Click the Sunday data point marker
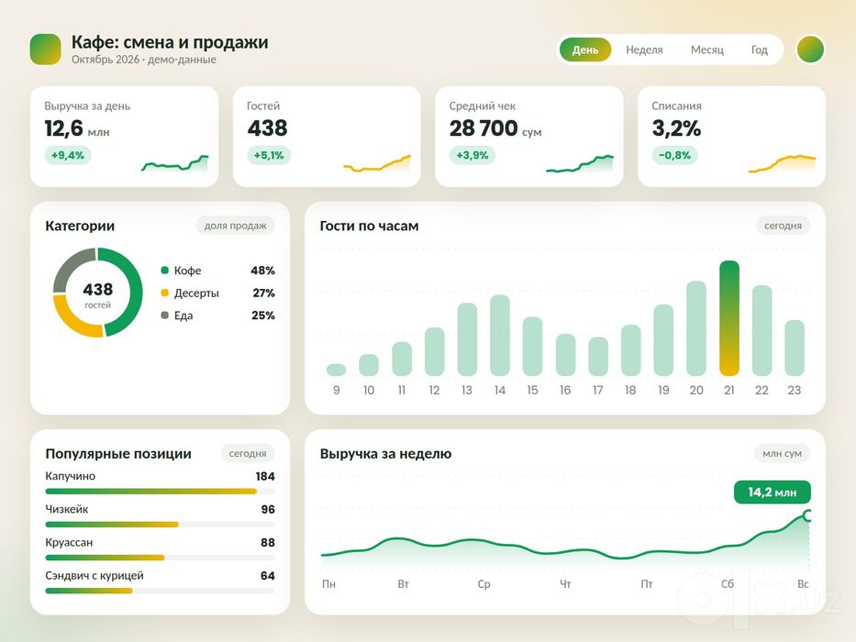The height and width of the screenshot is (642, 856). [808, 515]
